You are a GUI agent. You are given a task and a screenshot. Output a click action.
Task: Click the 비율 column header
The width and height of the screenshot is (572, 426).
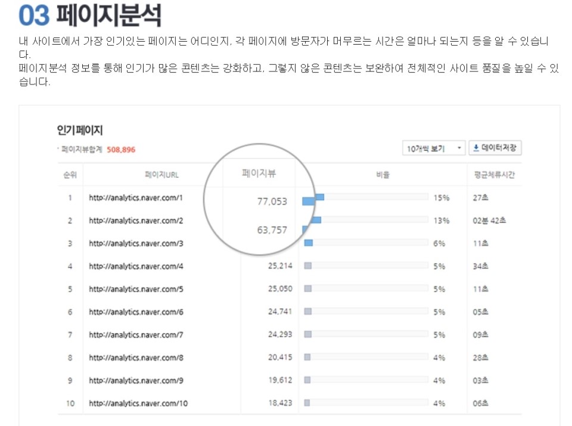pos(383,175)
